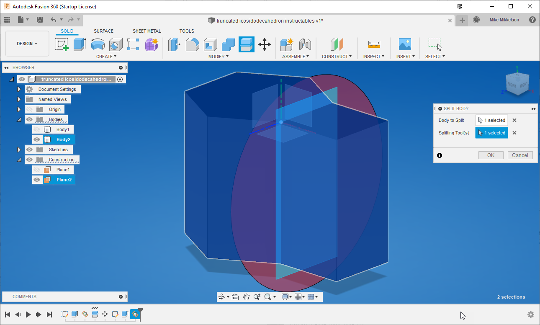Select the Extrude tool
The height and width of the screenshot is (325, 540).
point(80,44)
